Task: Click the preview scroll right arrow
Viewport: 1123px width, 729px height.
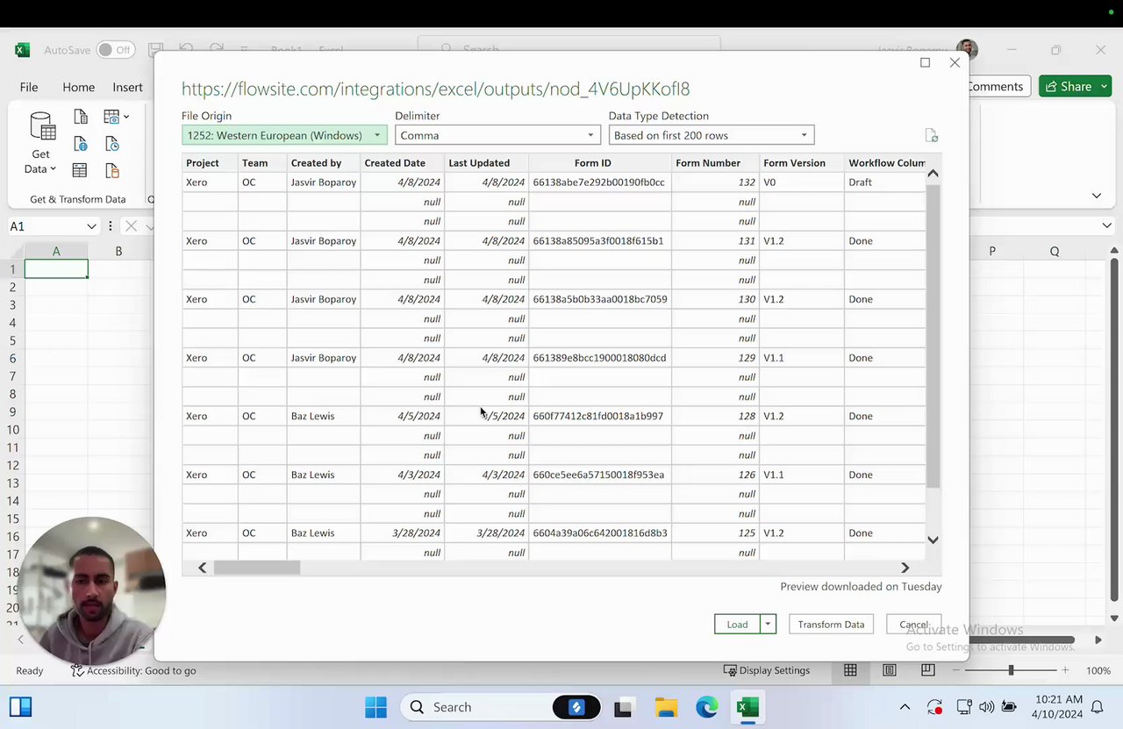Action: coord(905,568)
